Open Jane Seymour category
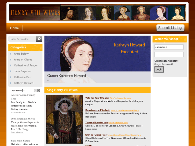195x146 pixels. tap(23, 71)
